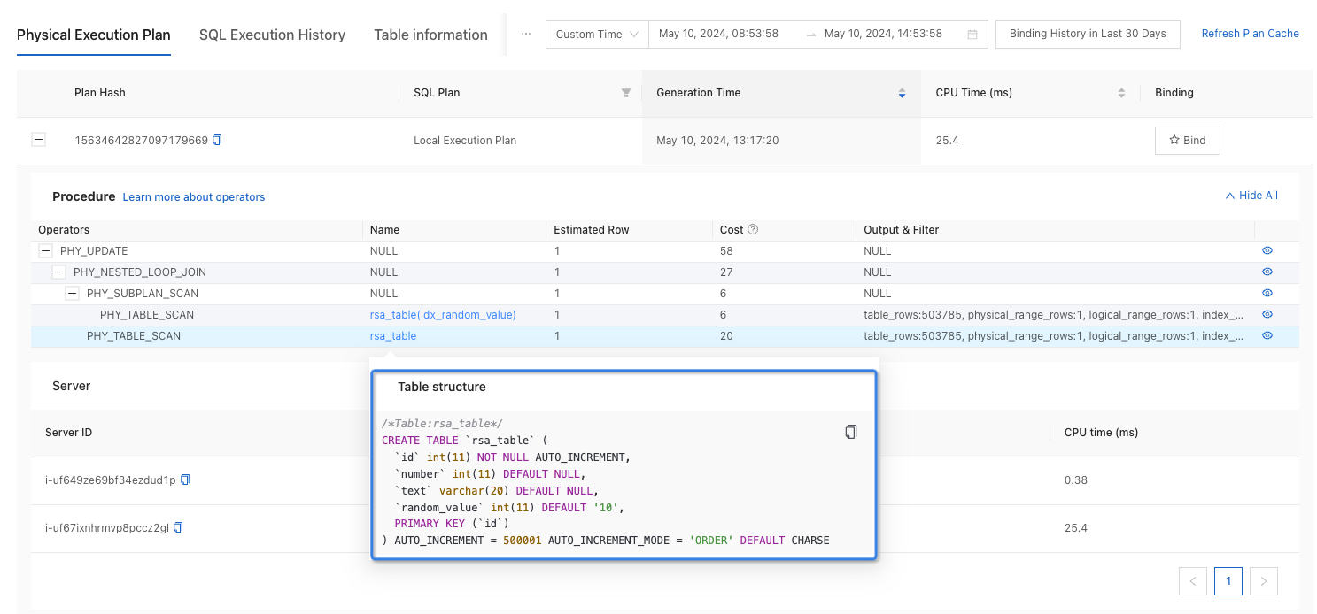Open rsa_table(idx_random_value) name link
Screen dimensions: 1317x614
(443, 315)
